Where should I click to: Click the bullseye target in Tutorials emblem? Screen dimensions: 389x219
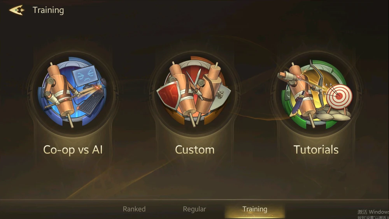(x=339, y=96)
